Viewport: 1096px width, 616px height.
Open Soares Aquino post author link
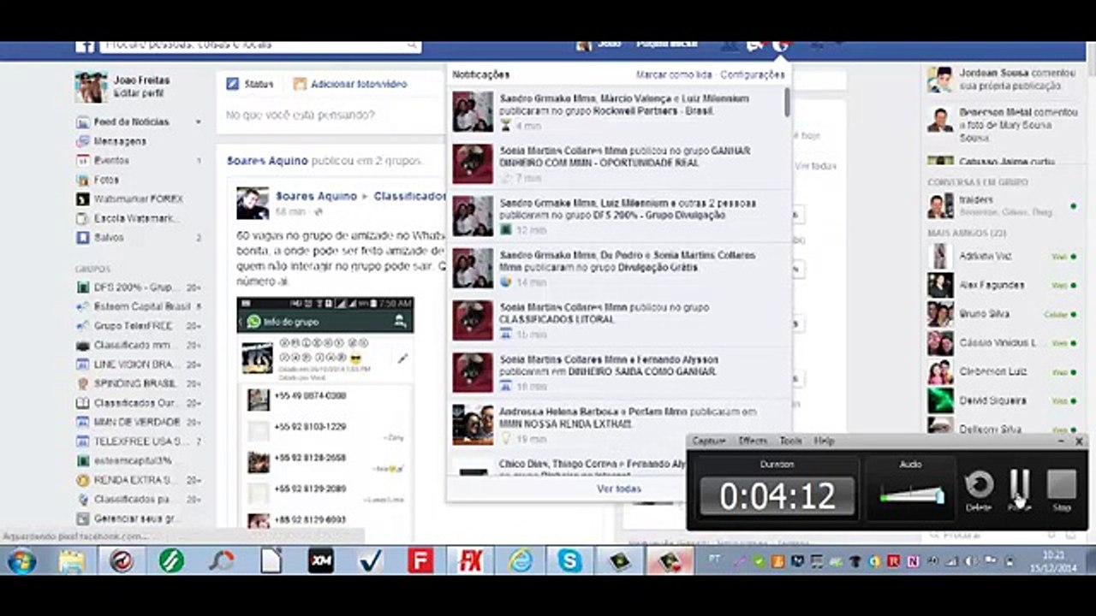tap(316, 196)
